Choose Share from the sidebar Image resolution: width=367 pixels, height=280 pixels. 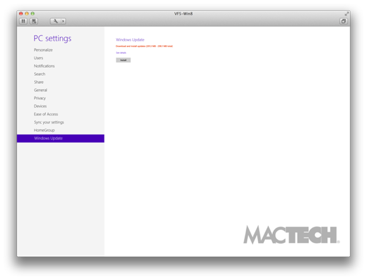pos(39,82)
